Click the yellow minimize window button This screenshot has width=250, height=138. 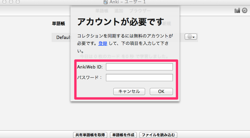tap(11, 2)
